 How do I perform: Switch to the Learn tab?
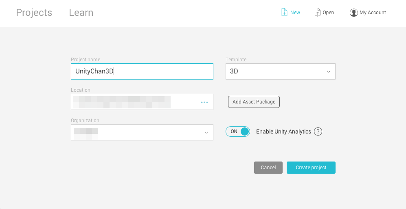tap(81, 13)
